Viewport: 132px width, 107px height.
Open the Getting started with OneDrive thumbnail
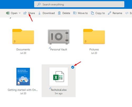coord(23,77)
